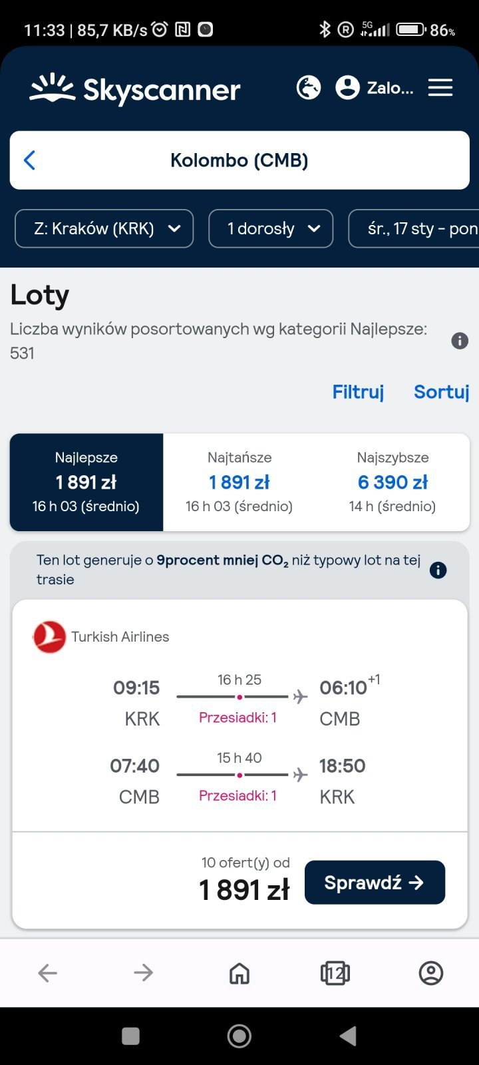Tap the account login avatar icon

(347, 88)
